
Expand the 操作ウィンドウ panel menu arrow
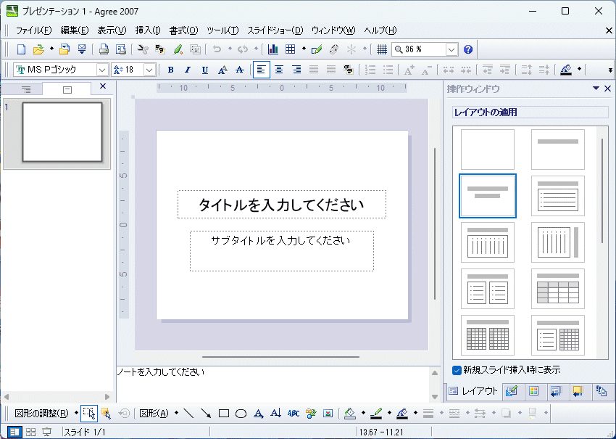[596, 89]
